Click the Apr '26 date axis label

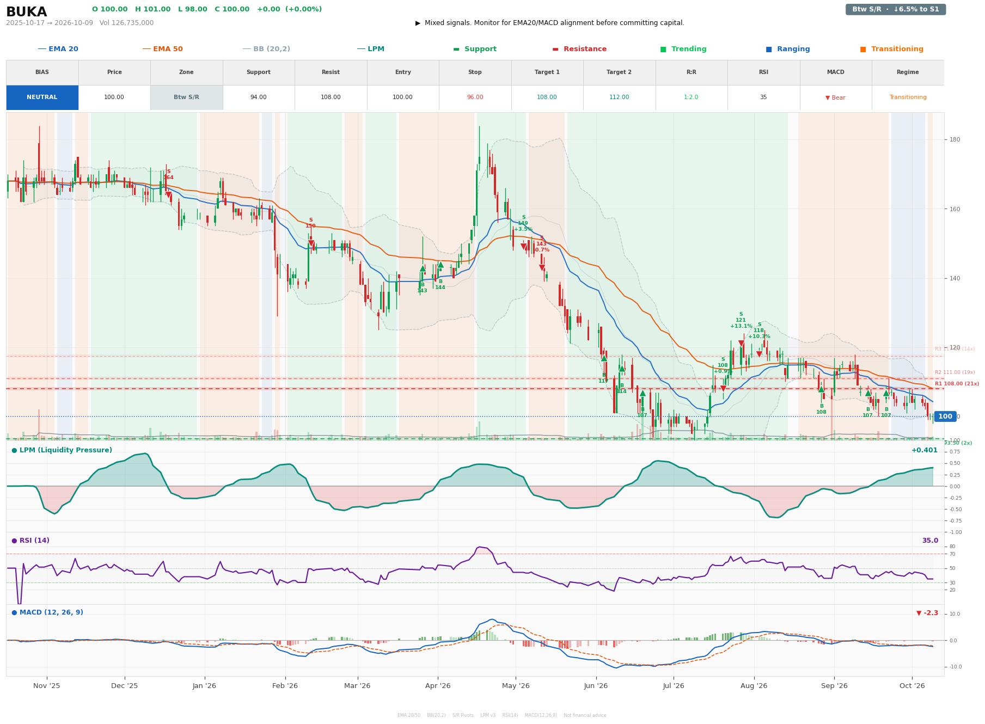(x=438, y=686)
